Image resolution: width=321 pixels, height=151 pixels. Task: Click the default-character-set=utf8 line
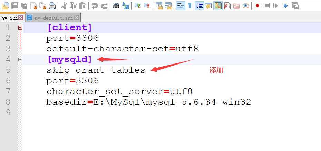123,49
